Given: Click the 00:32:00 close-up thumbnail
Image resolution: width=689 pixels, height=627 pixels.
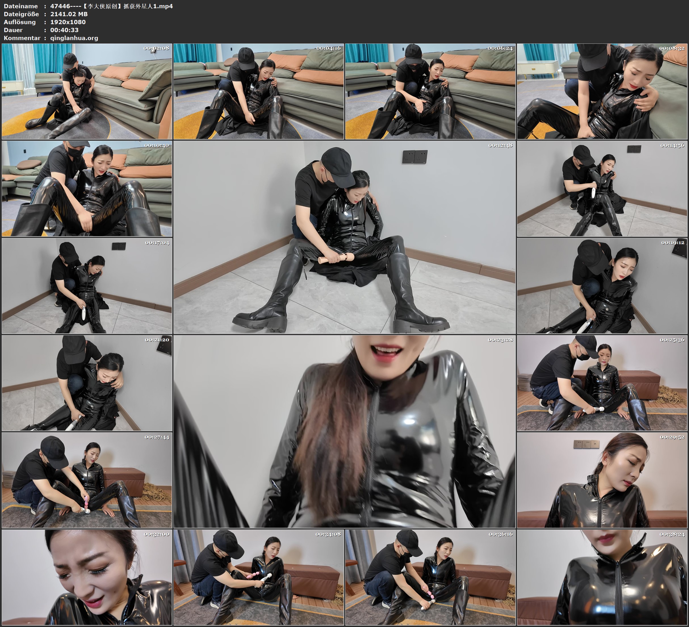Looking at the screenshot, I should pos(87,577).
